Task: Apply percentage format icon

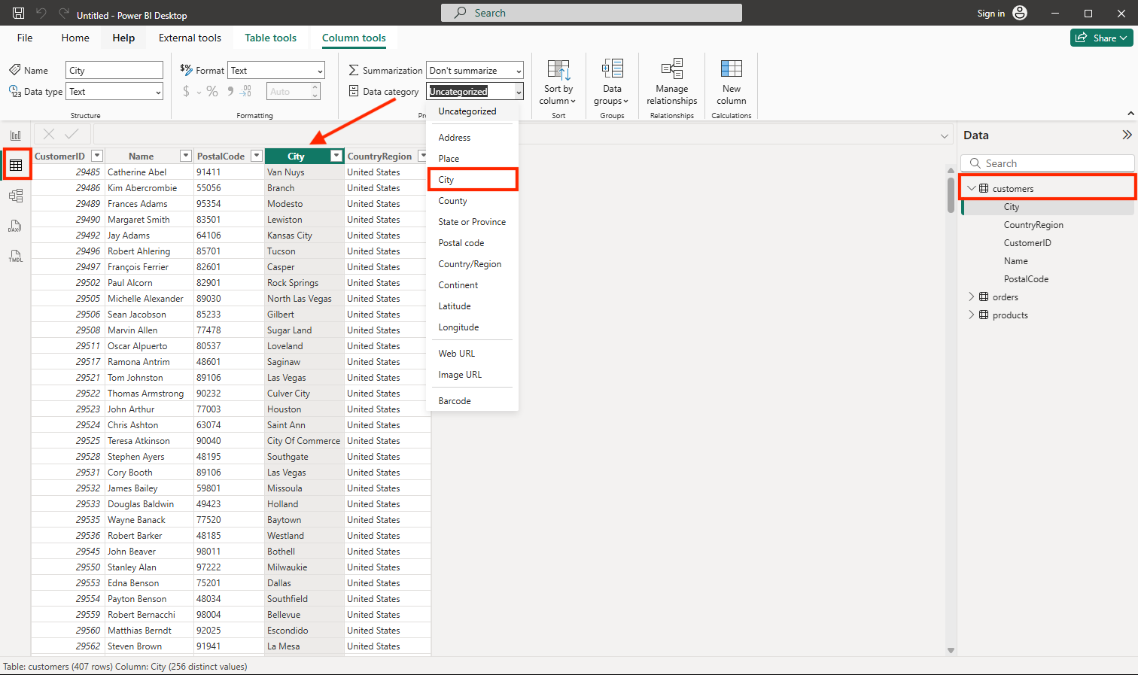Action: pos(212,91)
